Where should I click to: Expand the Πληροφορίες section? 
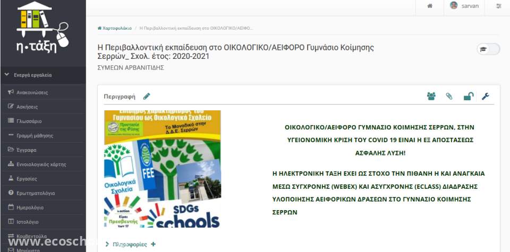(x=130, y=244)
